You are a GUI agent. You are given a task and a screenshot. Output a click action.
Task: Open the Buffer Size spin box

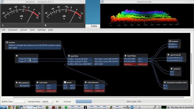click(x=20, y=102)
